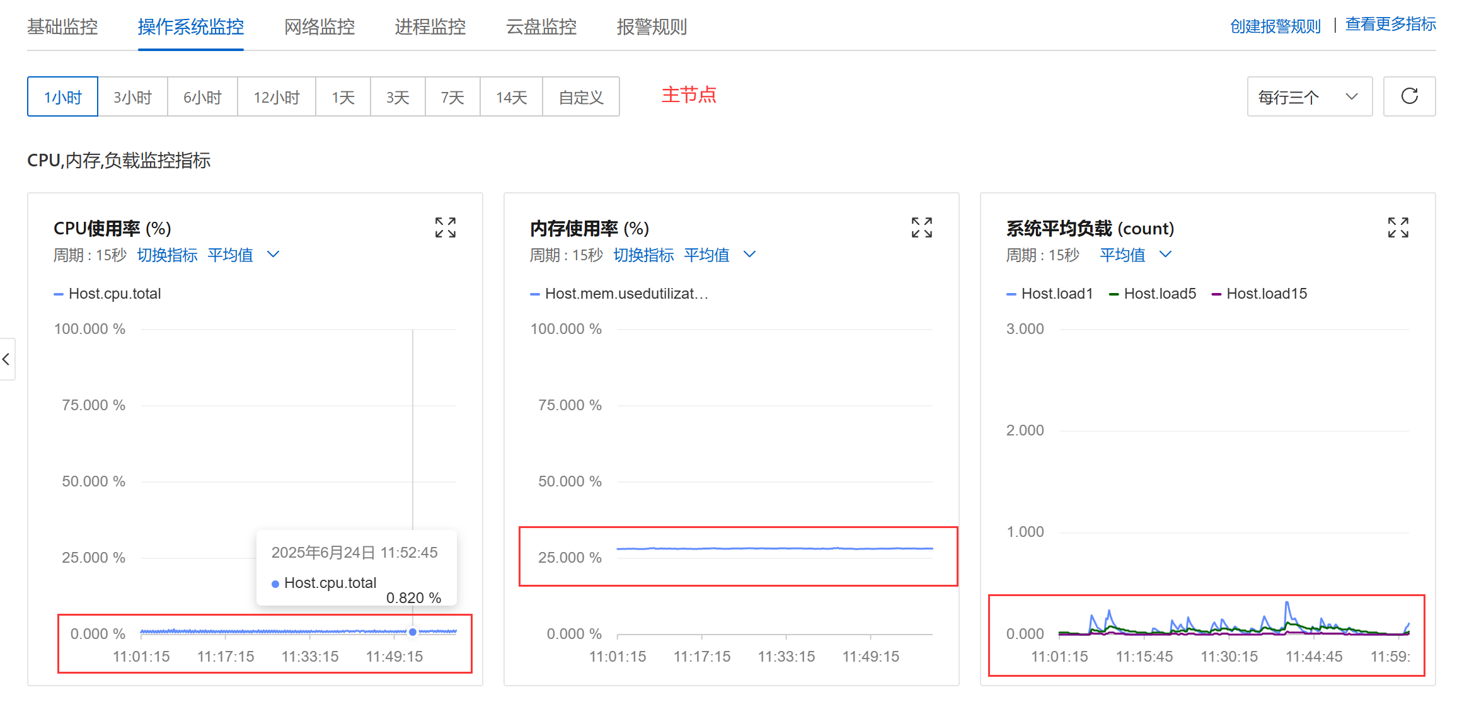Select the 7天 time range
The width and height of the screenshot is (1462, 702).
(x=453, y=96)
